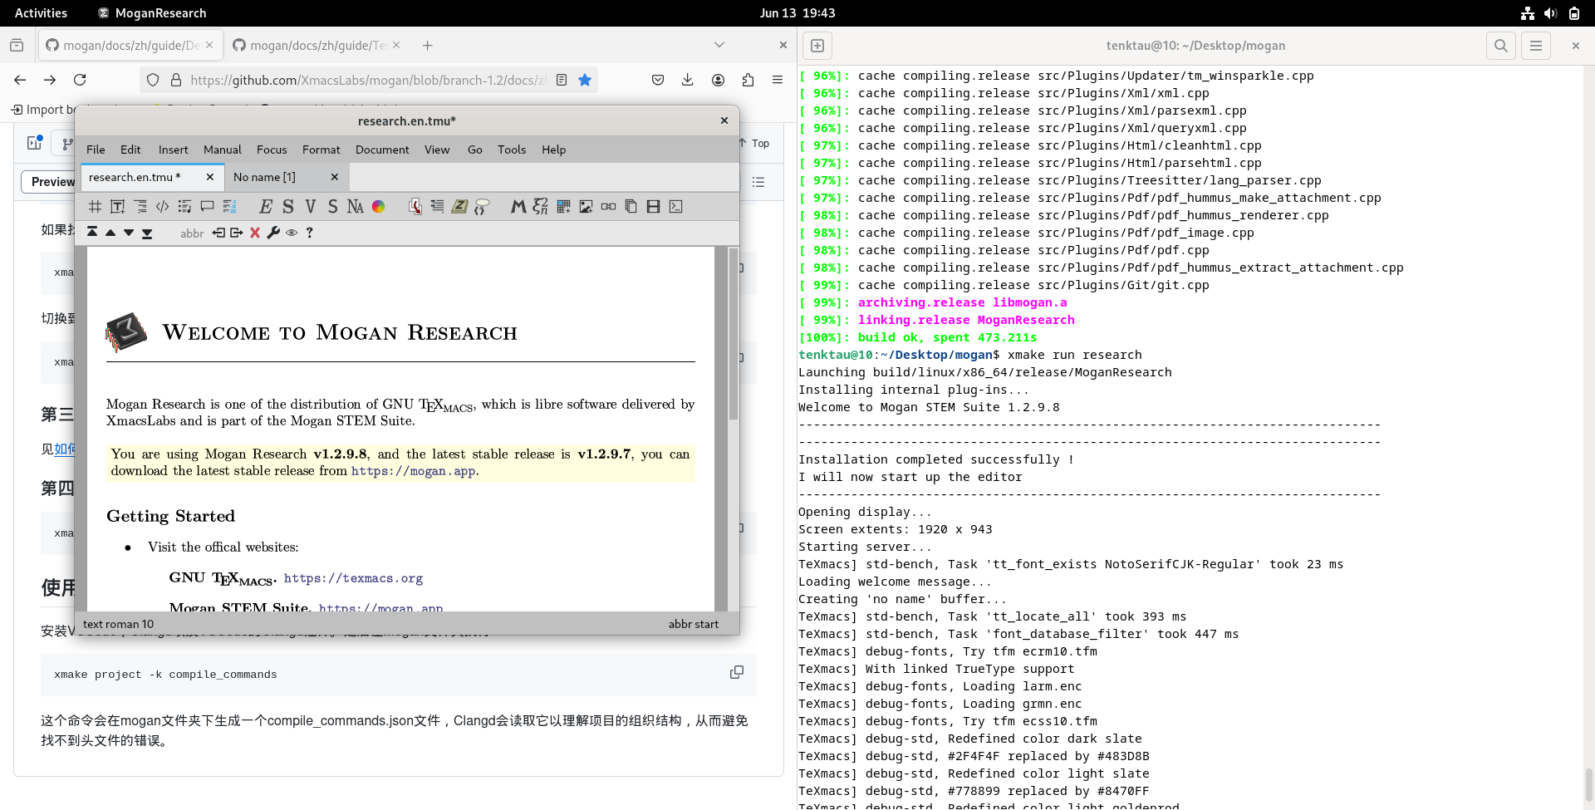
Task: Click the bold M math icon
Action: (x=518, y=207)
